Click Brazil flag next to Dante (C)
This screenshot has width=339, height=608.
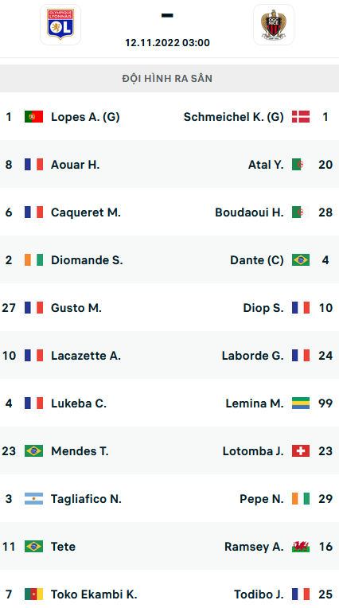(301, 259)
